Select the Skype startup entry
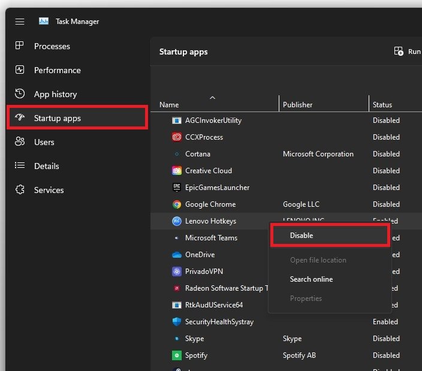Screen dimensions: 422x371 point(195,339)
